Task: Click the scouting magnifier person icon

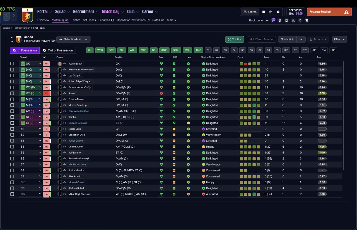Action: click(293, 20)
